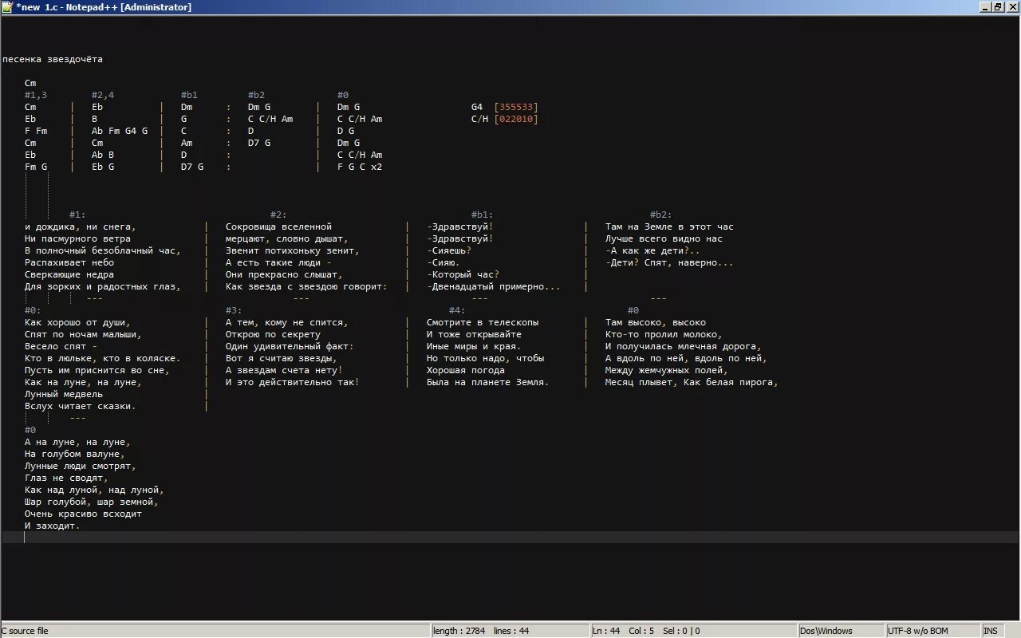Click the line 'Для зорких и радостных глаз,'
This screenshot has width=1021, height=638.
coord(103,286)
